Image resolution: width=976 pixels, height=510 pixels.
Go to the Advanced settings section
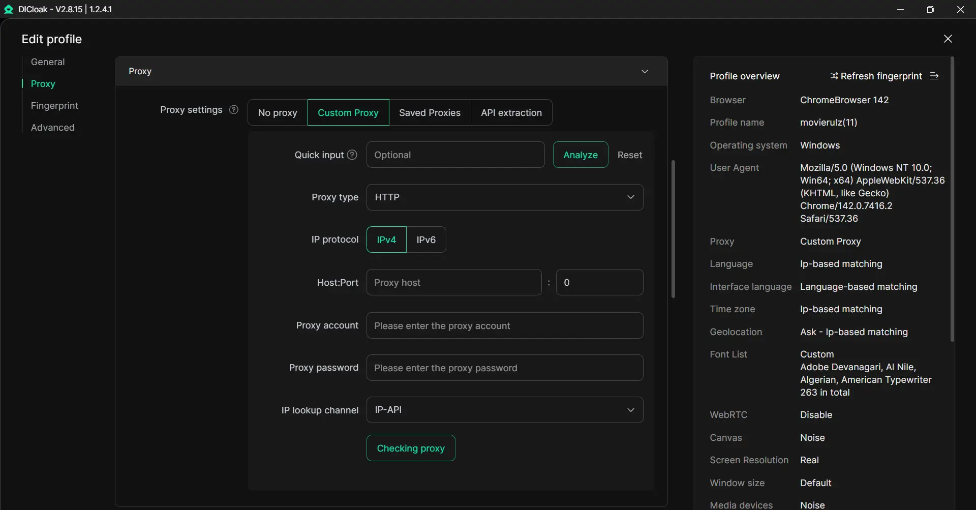(x=52, y=128)
